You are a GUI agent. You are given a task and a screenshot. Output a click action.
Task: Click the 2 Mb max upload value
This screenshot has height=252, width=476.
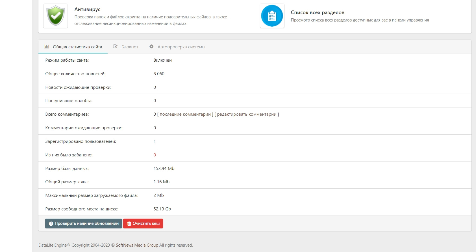click(x=159, y=195)
